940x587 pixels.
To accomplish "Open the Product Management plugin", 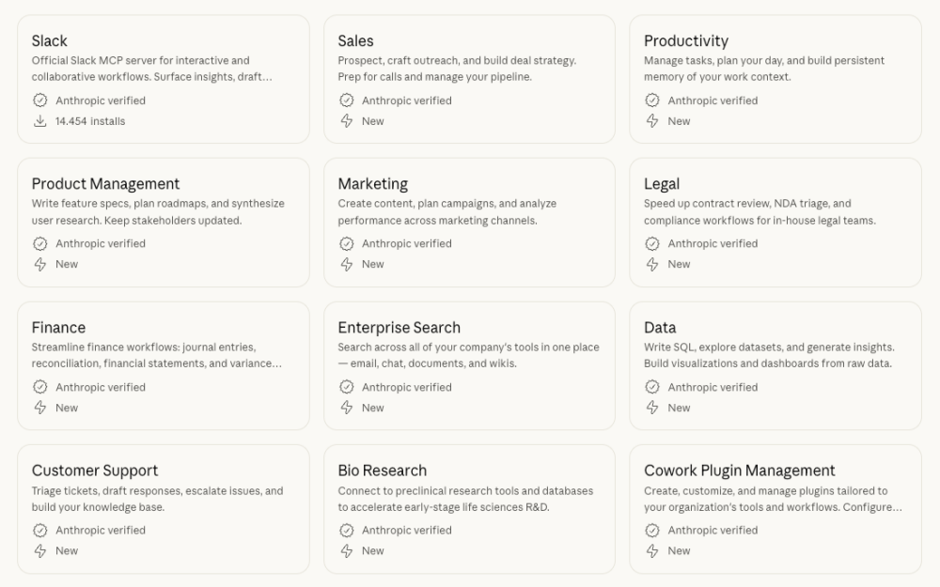I will pyautogui.click(x=105, y=184).
